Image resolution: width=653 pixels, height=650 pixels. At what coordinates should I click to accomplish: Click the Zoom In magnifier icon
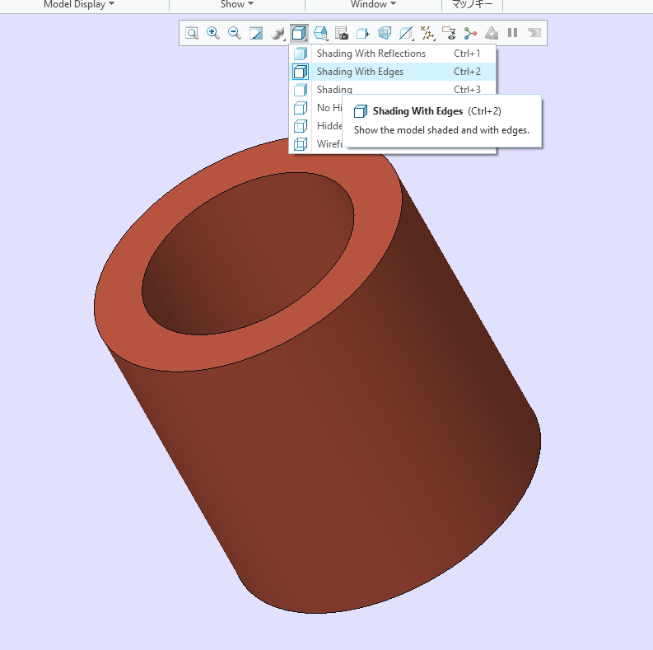(x=212, y=34)
